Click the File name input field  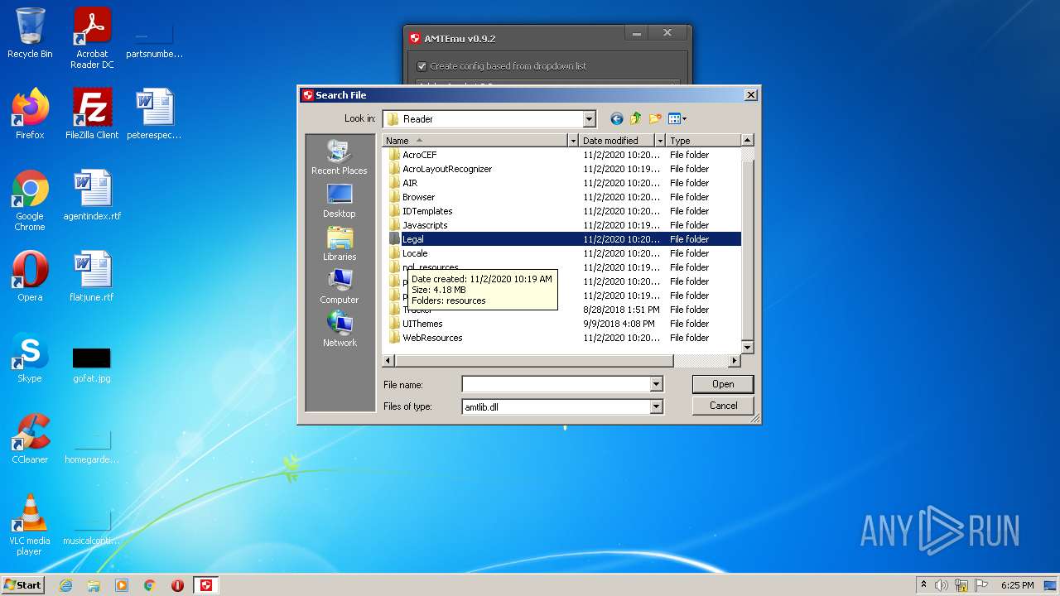pyautogui.click(x=556, y=384)
